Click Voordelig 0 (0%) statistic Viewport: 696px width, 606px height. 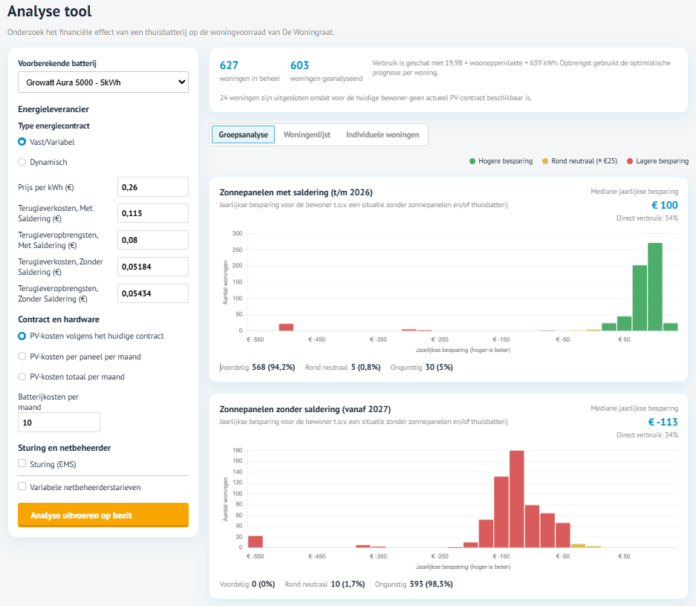247,584
